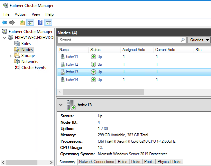Open Help via the question mark icon

(x=40, y=22)
